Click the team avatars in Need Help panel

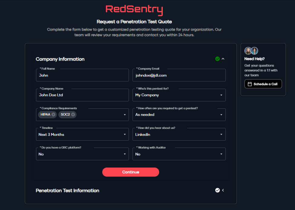click(251, 50)
